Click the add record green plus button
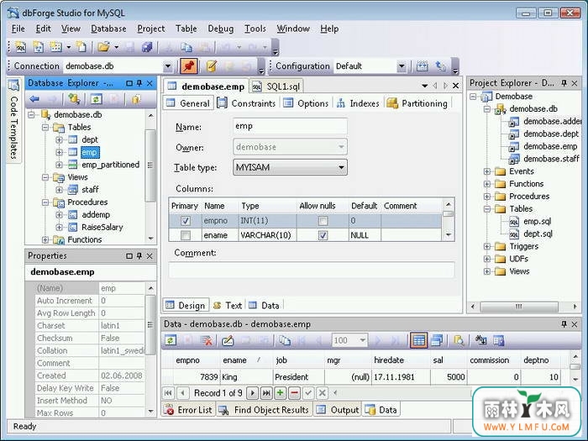 tap(280, 393)
